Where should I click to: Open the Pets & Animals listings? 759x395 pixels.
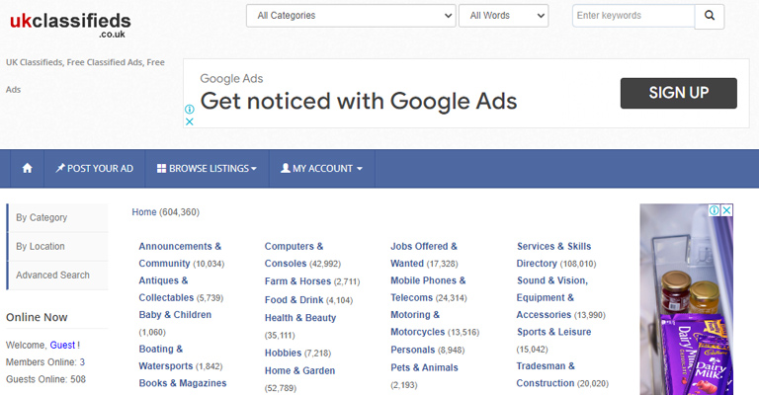[424, 367]
